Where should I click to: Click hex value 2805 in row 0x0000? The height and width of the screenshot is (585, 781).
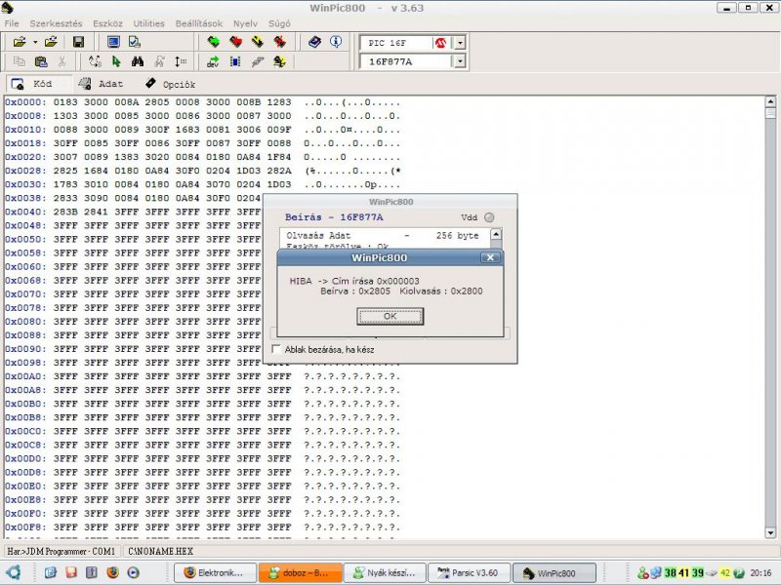(x=157, y=102)
